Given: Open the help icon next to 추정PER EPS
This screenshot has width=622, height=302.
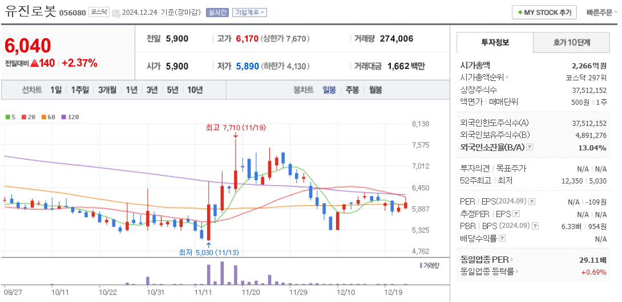Looking at the screenshot, I should tap(516, 214).
